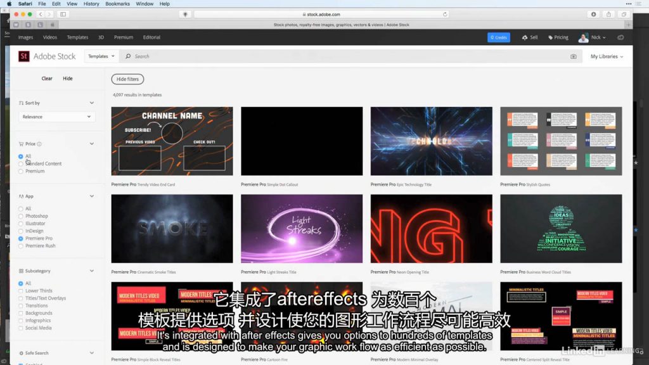
Task: Click Nick's profile avatar
Action: click(x=583, y=37)
